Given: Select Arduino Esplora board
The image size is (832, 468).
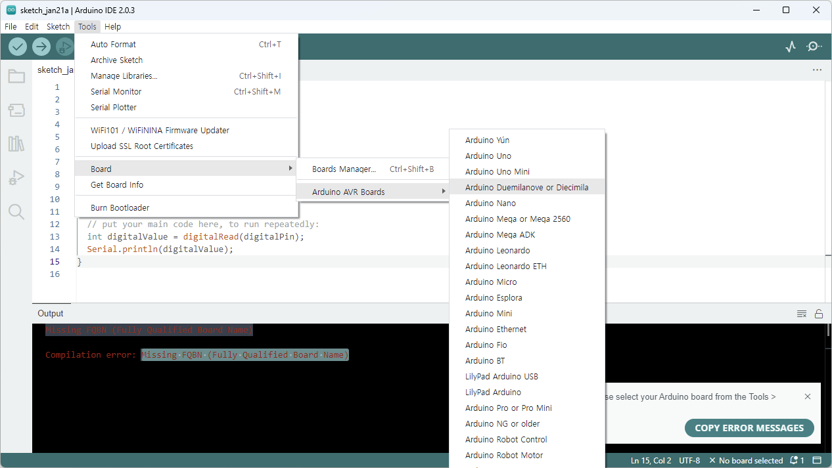Looking at the screenshot, I should [x=527, y=298].
